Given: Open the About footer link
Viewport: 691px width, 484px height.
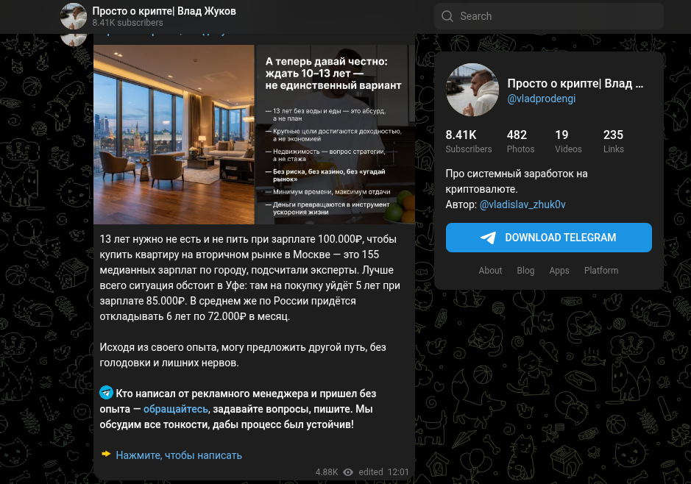Looking at the screenshot, I should pyautogui.click(x=490, y=271).
